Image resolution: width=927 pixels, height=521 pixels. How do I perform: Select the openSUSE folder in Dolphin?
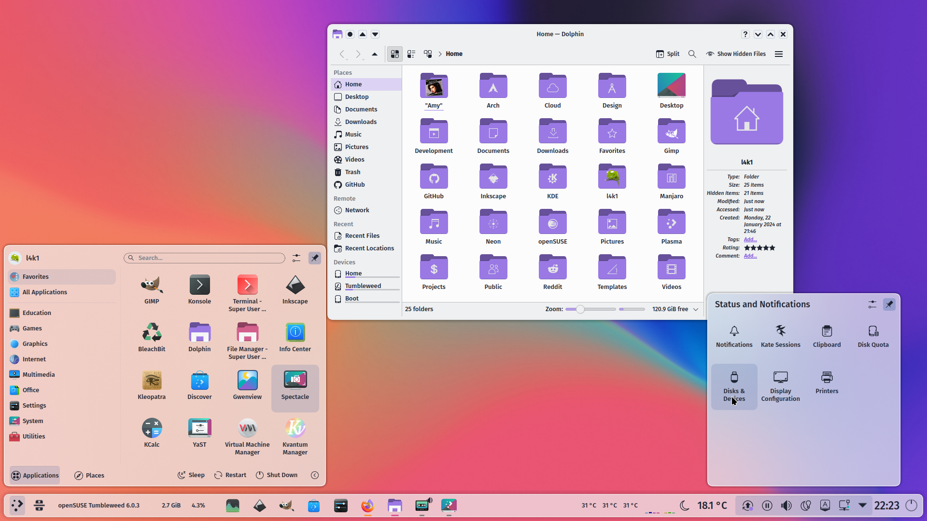pos(552,227)
